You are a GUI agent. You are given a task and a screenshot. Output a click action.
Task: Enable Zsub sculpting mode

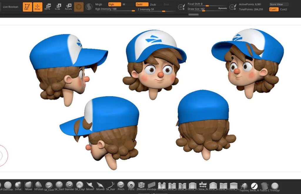[153, 4]
